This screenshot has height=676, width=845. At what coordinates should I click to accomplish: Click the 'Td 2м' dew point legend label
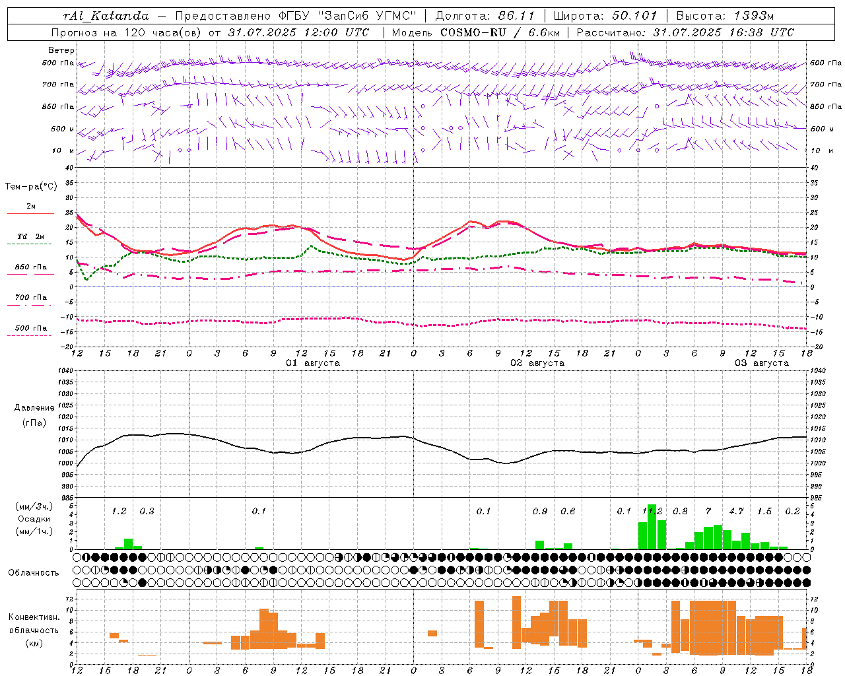(31, 236)
